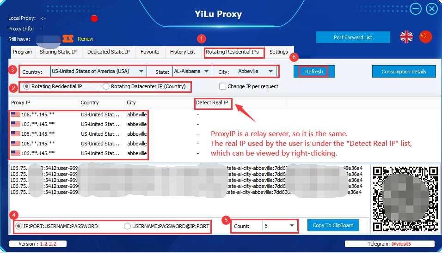This screenshot has width=442, height=253.
Task: Switch to Sharing Static IP tab
Action: (58, 52)
